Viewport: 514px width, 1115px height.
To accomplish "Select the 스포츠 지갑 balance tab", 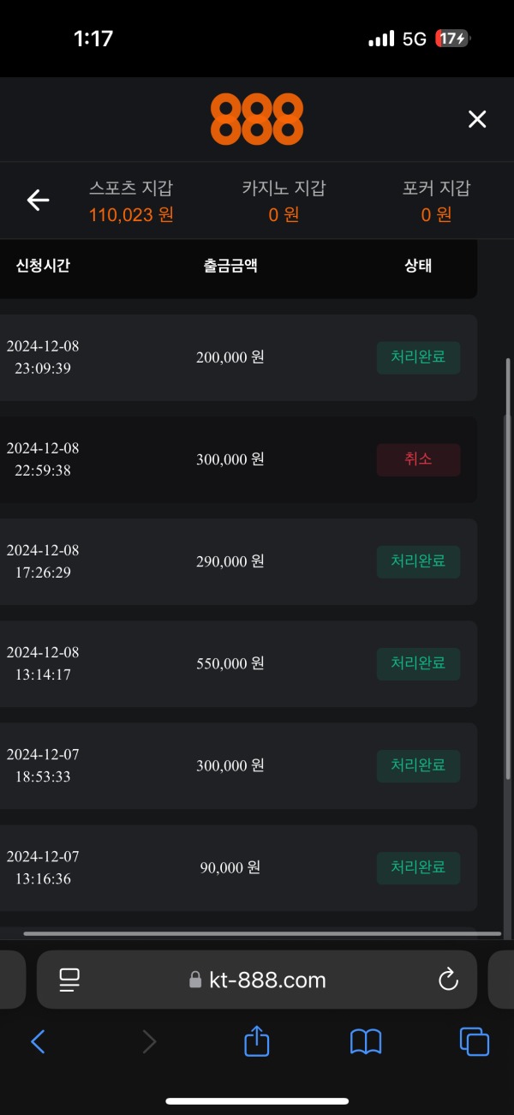I will coord(129,201).
